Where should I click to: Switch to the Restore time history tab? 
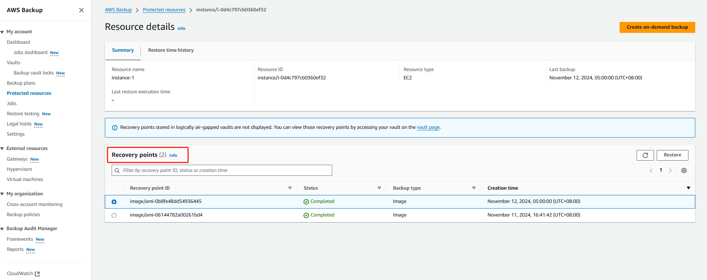click(x=171, y=50)
